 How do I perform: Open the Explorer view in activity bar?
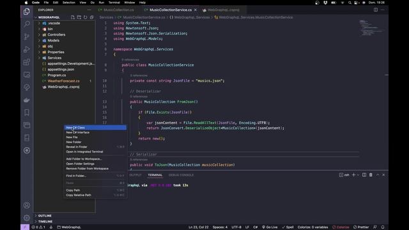[27, 11]
